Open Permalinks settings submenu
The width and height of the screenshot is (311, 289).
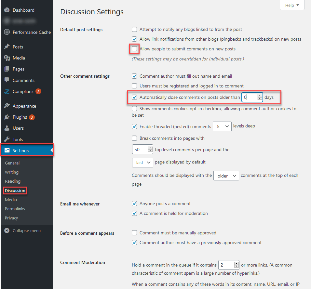(x=15, y=209)
